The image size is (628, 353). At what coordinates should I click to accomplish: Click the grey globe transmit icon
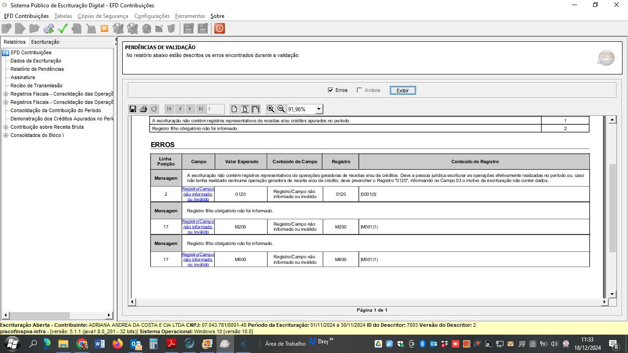click(x=147, y=28)
